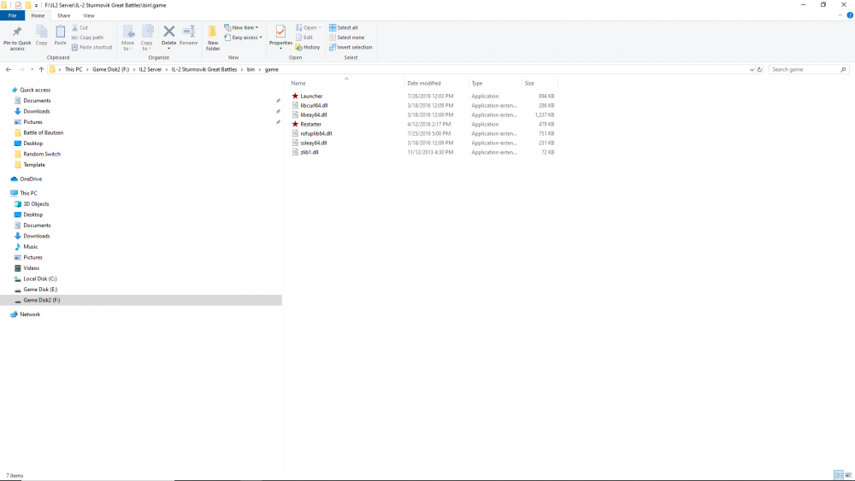Open the New item dropdown
855x481 pixels.
(x=242, y=28)
